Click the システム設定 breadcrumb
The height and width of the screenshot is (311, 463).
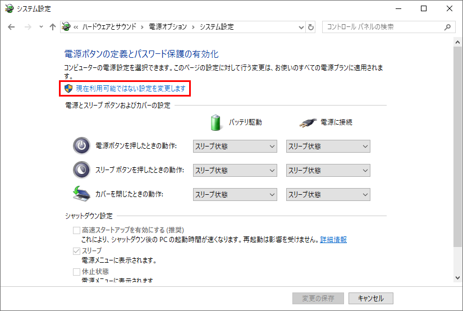[217, 27]
